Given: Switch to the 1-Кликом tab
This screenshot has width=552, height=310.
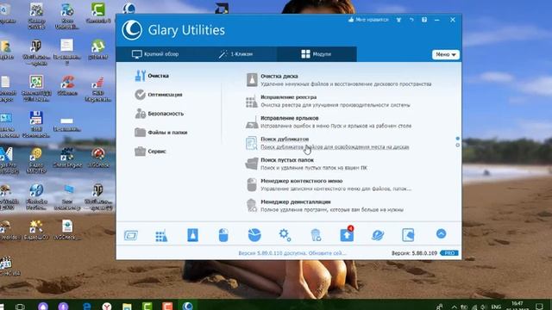Looking at the screenshot, I should pyautogui.click(x=235, y=54).
